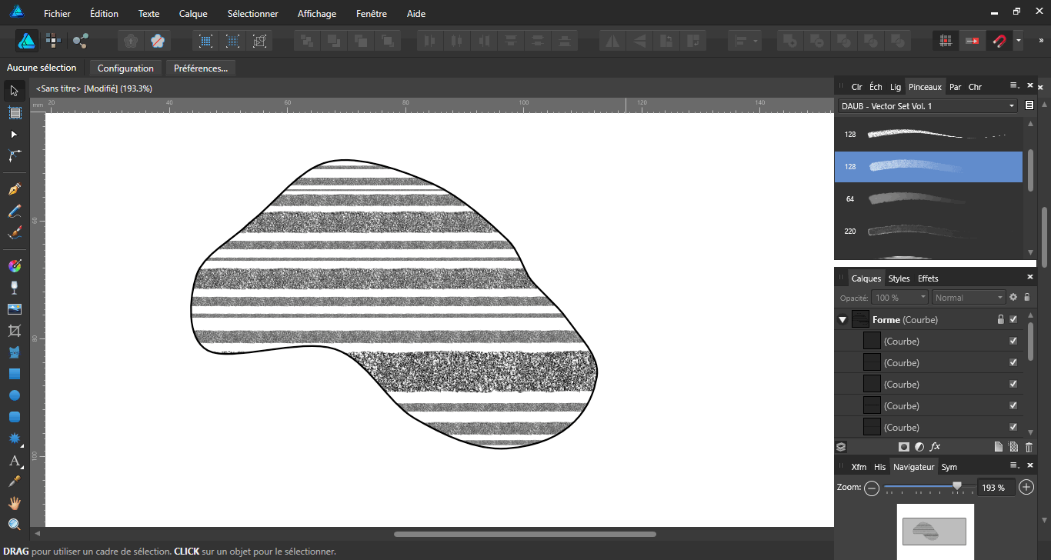Open layer fx effects button
Screen dimensions: 1051x560
click(x=935, y=447)
